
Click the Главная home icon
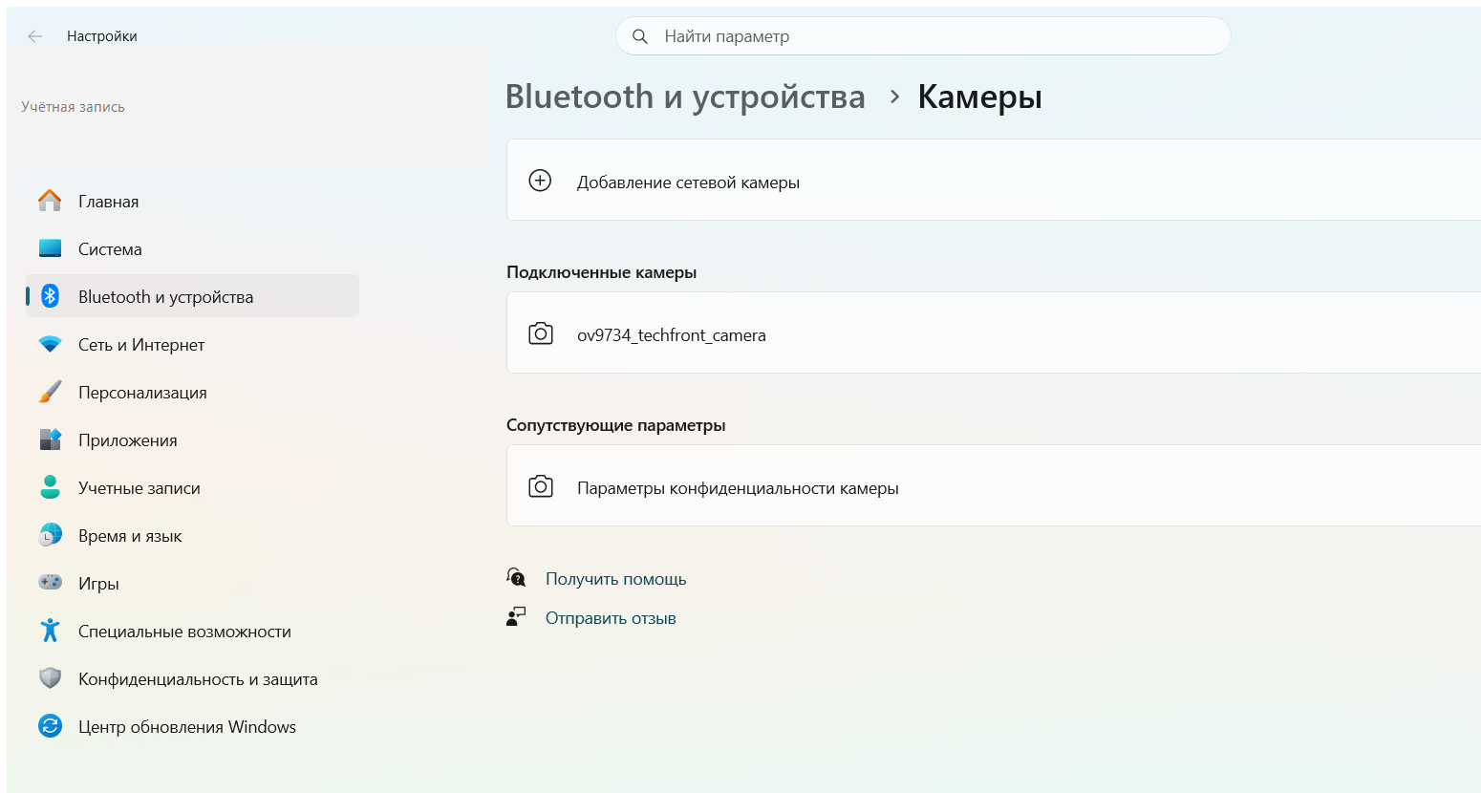50,201
